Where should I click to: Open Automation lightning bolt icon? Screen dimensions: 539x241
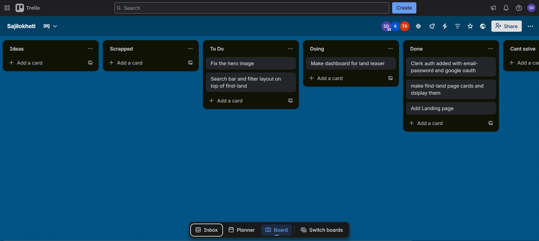point(445,26)
